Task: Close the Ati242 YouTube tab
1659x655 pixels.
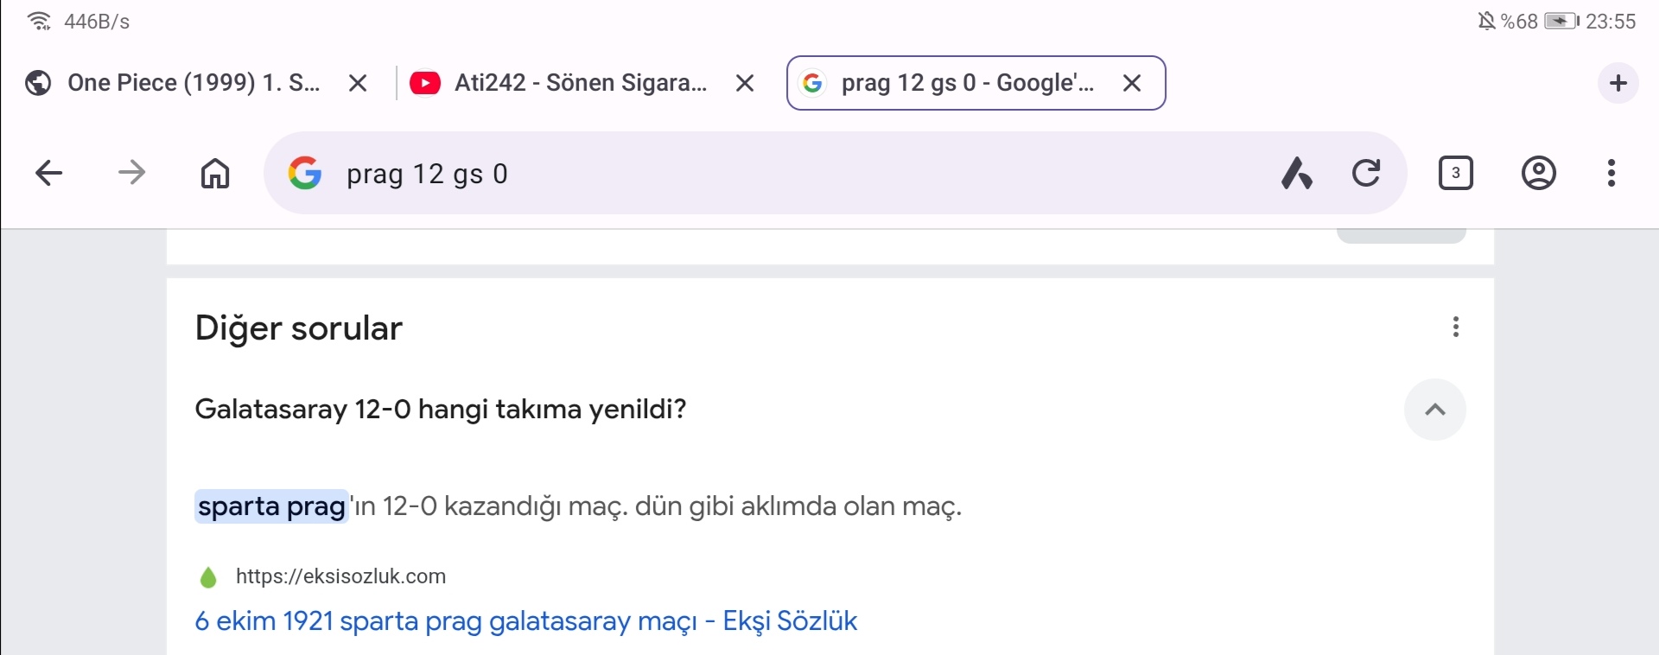Action: click(x=745, y=83)
